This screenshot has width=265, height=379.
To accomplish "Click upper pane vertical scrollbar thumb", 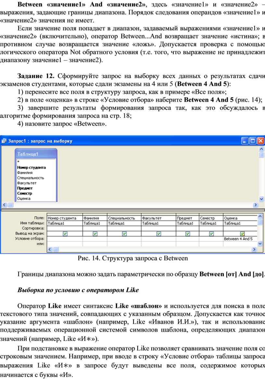I will 261,155.
